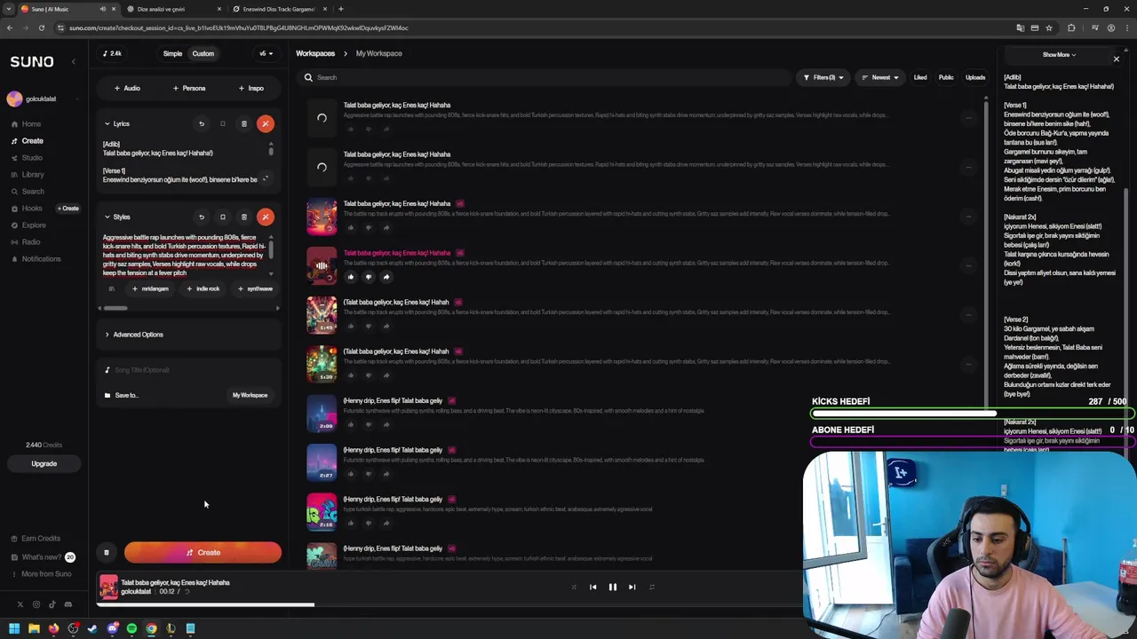
Task: Skip to the previous track
Action: (x=592, y=587)
